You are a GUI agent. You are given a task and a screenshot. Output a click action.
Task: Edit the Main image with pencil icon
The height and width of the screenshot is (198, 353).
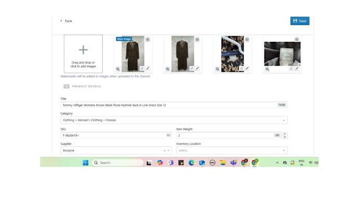(x=147, y=68)
